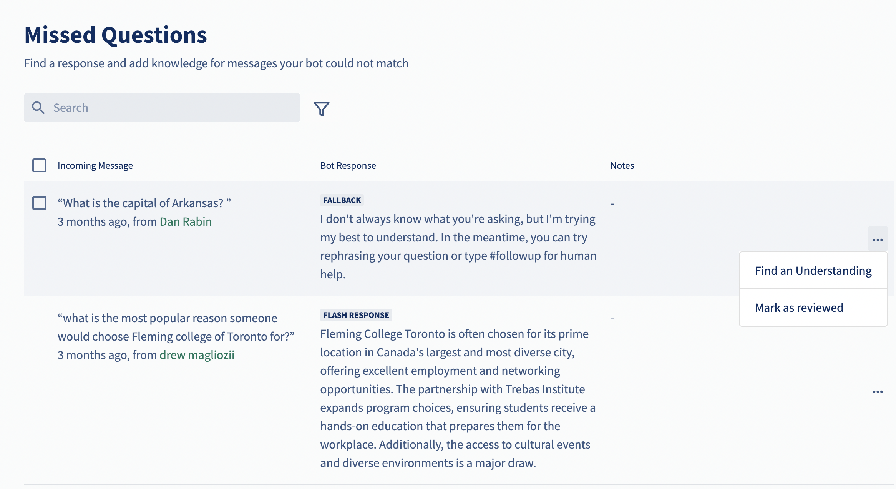Toggle the select-all checkbox in table header

pyautogui.click(x=39, y=165)
